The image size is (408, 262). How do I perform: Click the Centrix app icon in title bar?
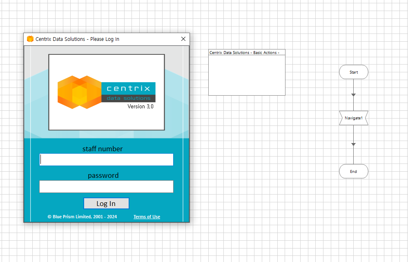click(30, 39)
